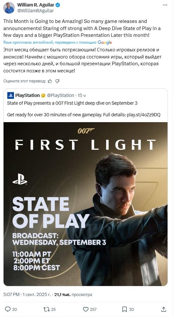Bookmark the post with the bookmark icon
The width and height of the screenshot is (174, 317).
click(x=125, y=309)
